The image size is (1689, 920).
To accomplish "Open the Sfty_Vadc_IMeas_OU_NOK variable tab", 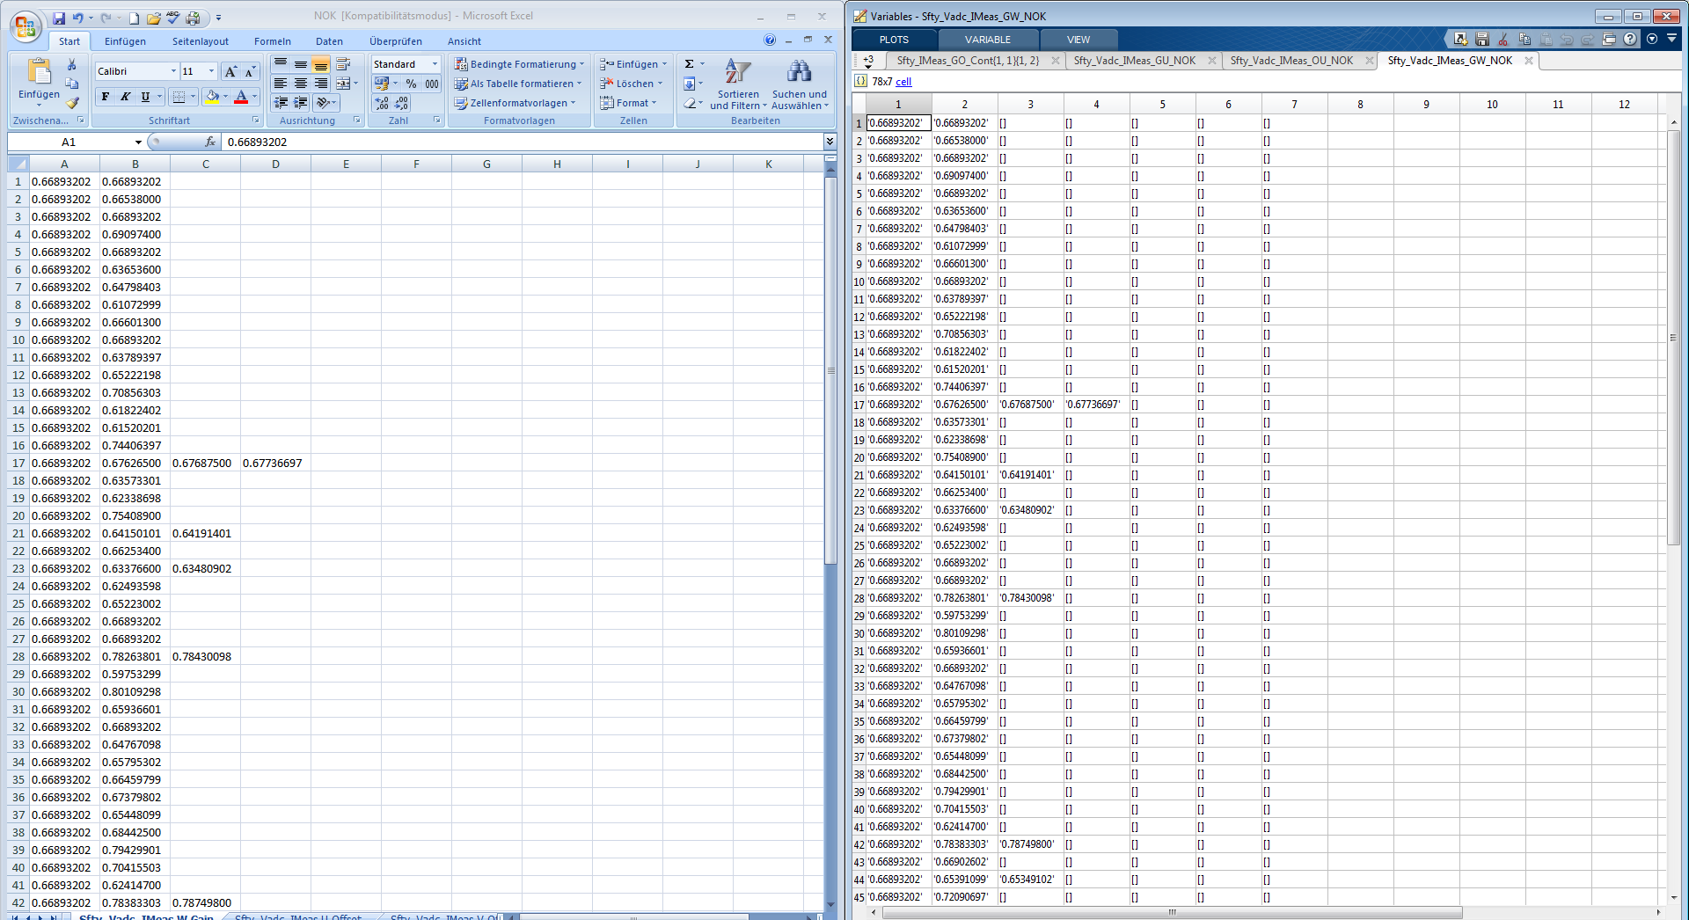I will [1291, 61].
